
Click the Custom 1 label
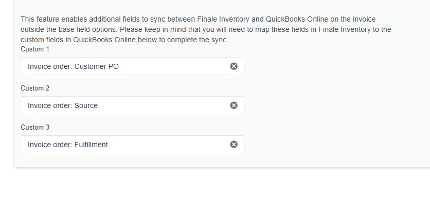(x=35, y=49)
